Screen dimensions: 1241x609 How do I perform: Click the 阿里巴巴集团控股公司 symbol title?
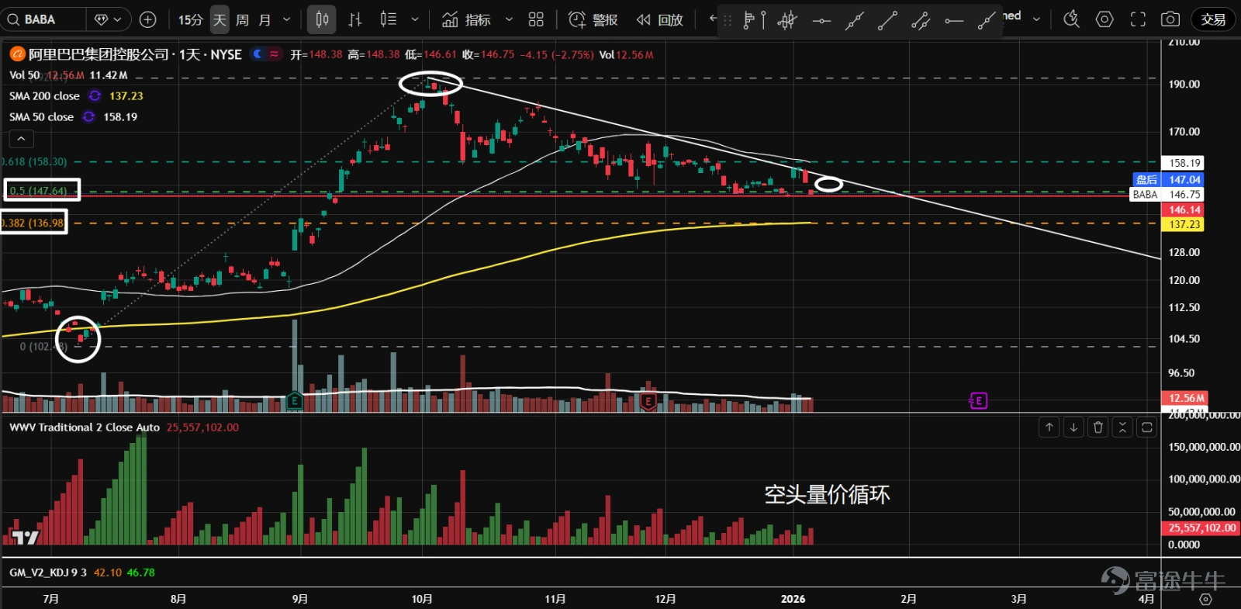(x=99, y=54)
